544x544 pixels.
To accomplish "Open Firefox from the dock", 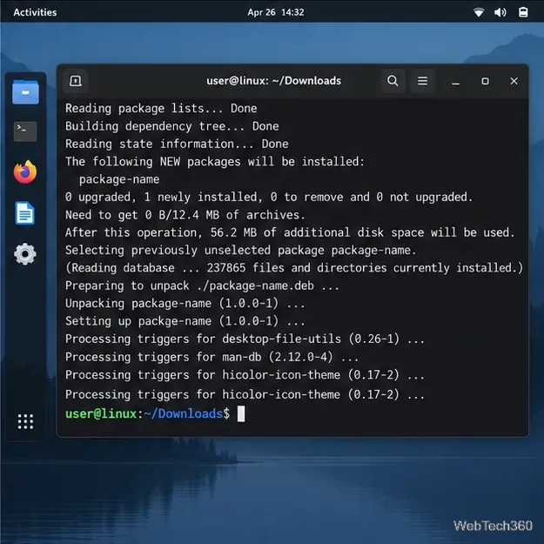I will (25, 172).
